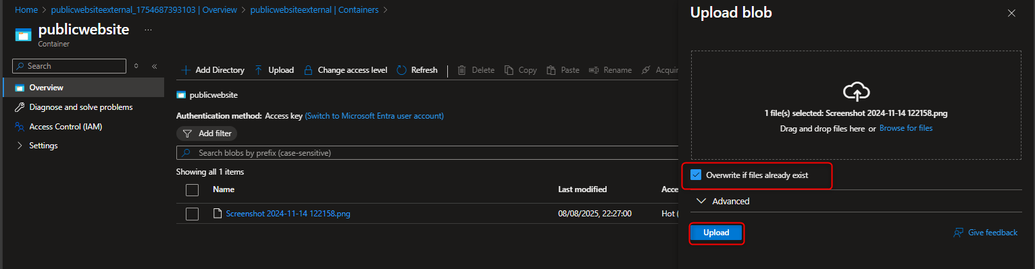Image resolution: width=1035 pixels, height=269 pixels.
Task: Open publicwebsiteexternal | Containers breadcrumb
Action: (314, 10)
